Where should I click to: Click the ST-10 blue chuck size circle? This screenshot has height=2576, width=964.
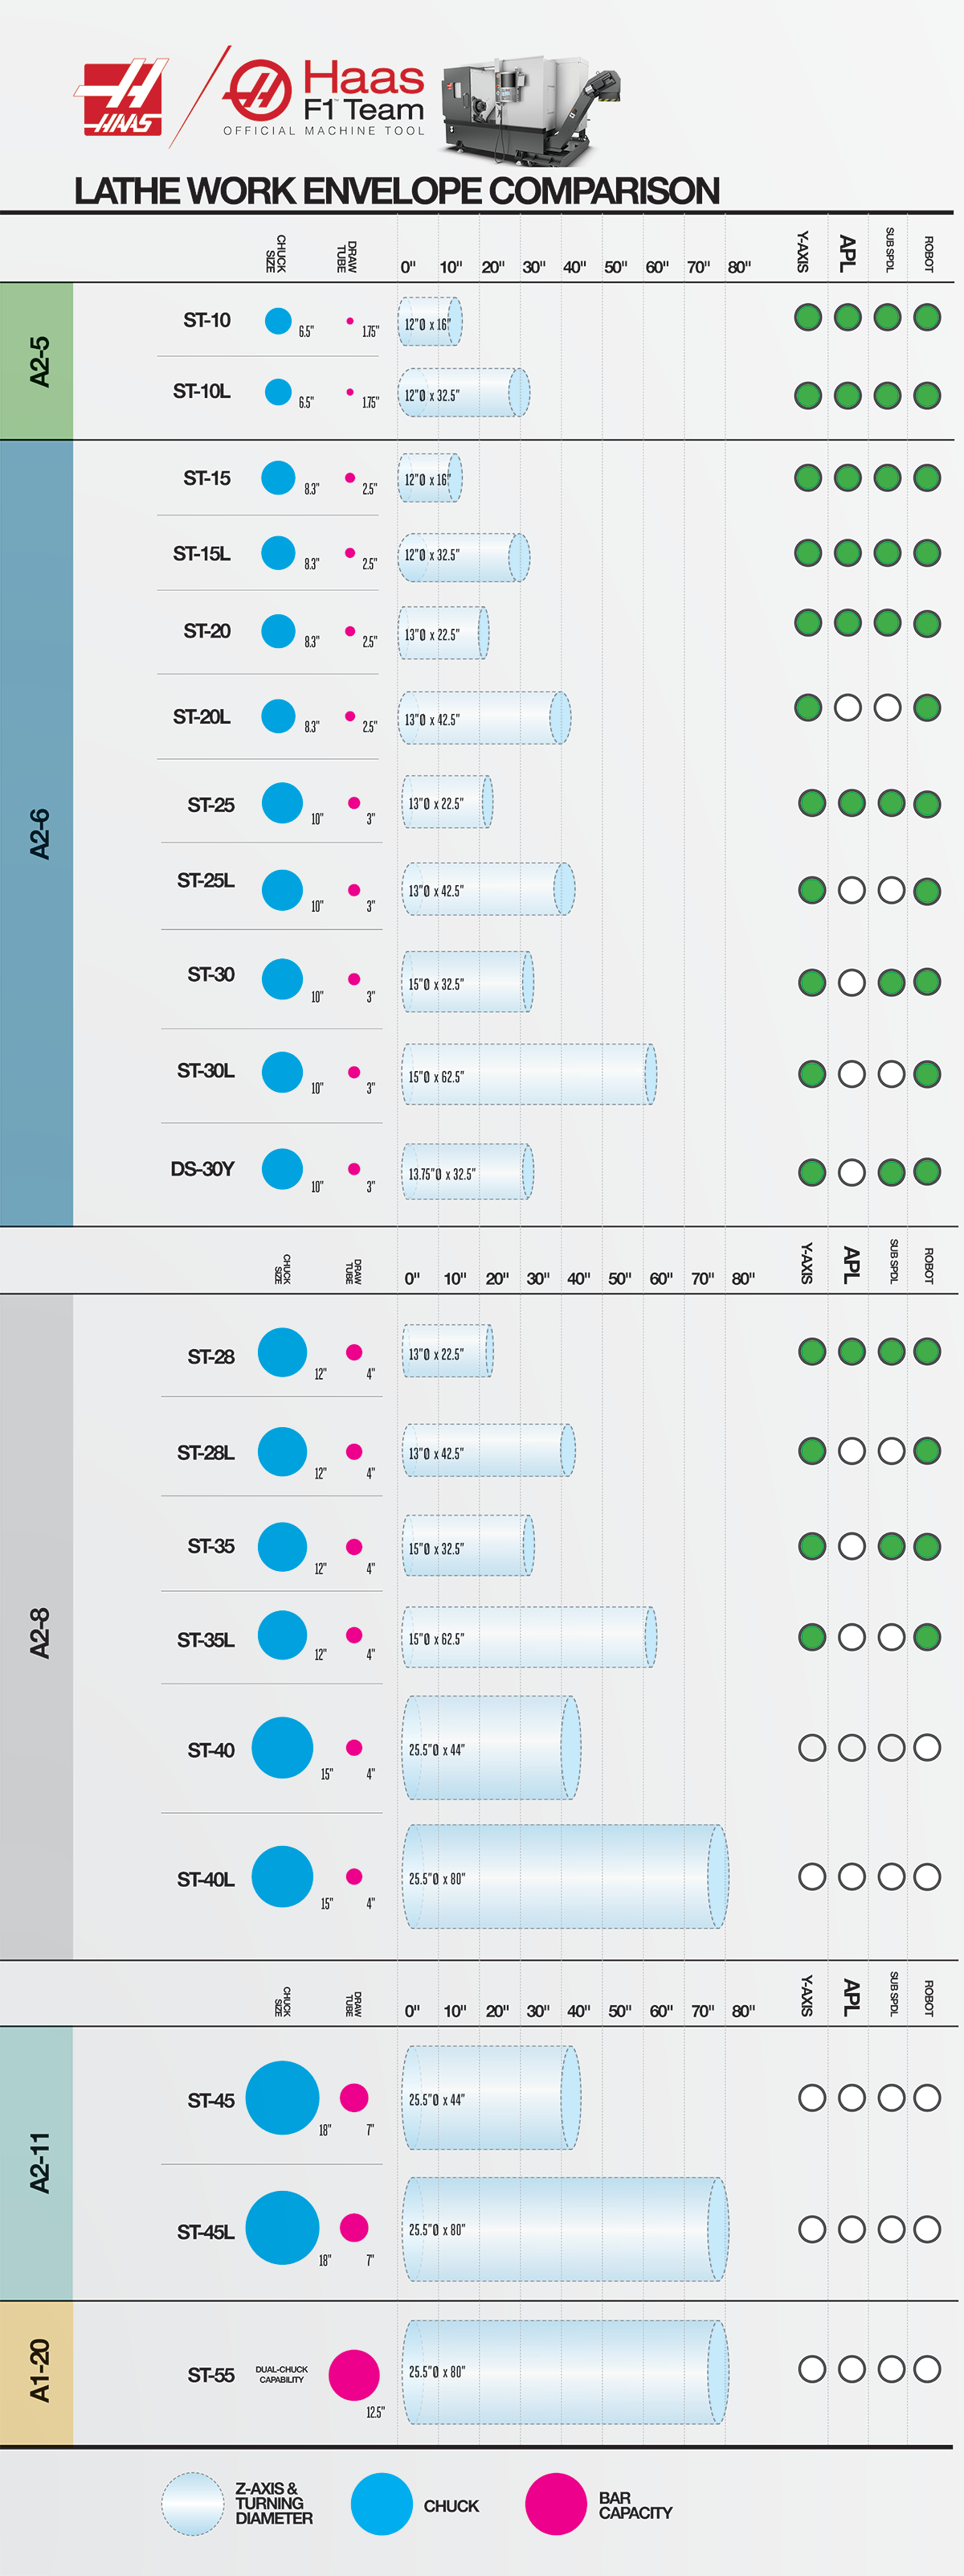(278, 321)
